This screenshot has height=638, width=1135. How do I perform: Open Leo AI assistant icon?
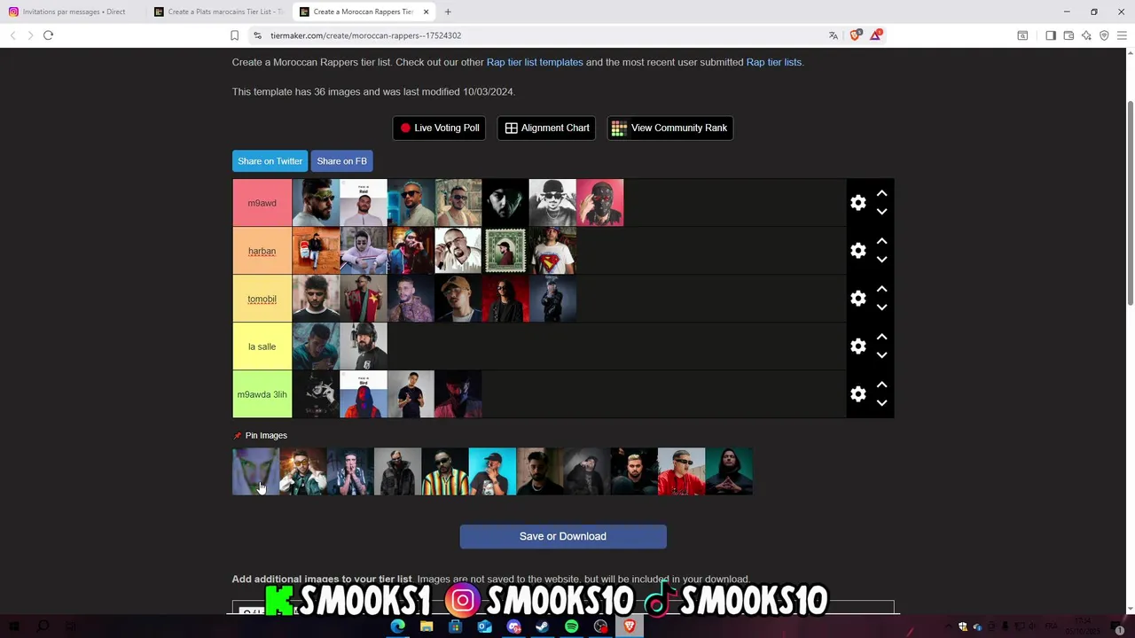coord(1086,35)
